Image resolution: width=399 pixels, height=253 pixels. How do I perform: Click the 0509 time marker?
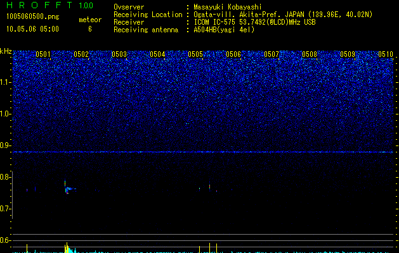pos(348,54)
